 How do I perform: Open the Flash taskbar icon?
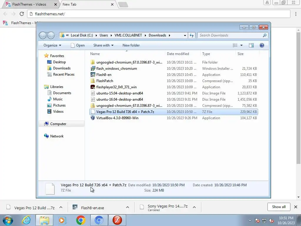[x=117, y=220]
